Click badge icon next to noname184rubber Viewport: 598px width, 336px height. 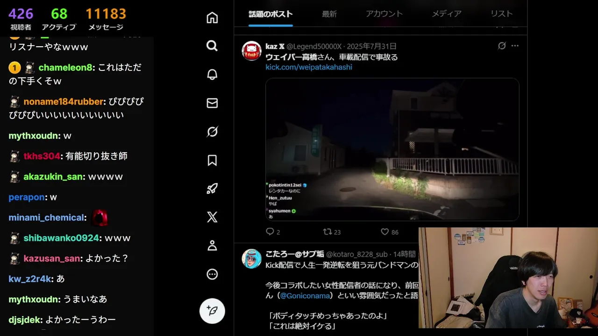[x=15, y=102]
